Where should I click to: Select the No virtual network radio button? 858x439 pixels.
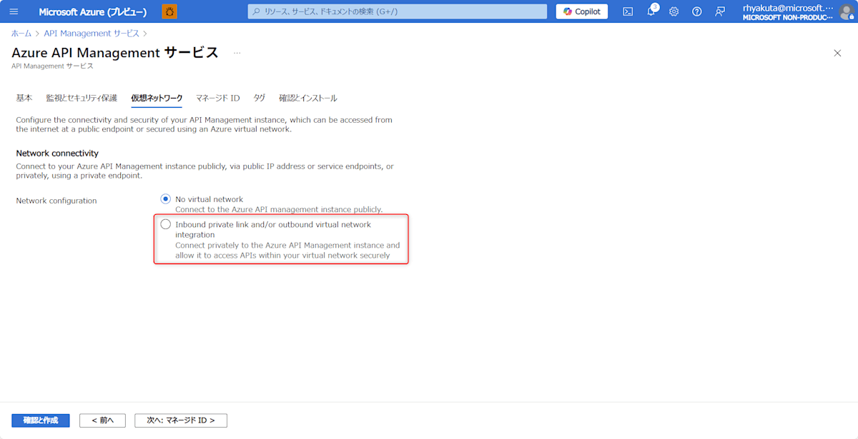point(166,199)
